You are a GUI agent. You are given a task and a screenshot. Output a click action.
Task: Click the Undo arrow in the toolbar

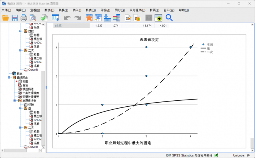(67, 18)
